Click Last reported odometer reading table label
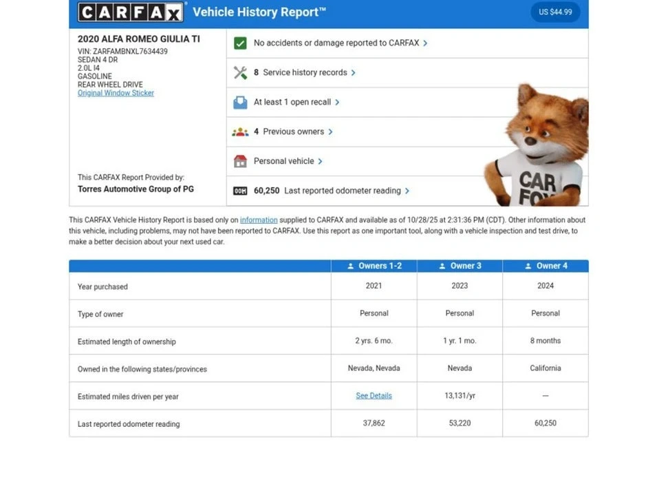 129,424
